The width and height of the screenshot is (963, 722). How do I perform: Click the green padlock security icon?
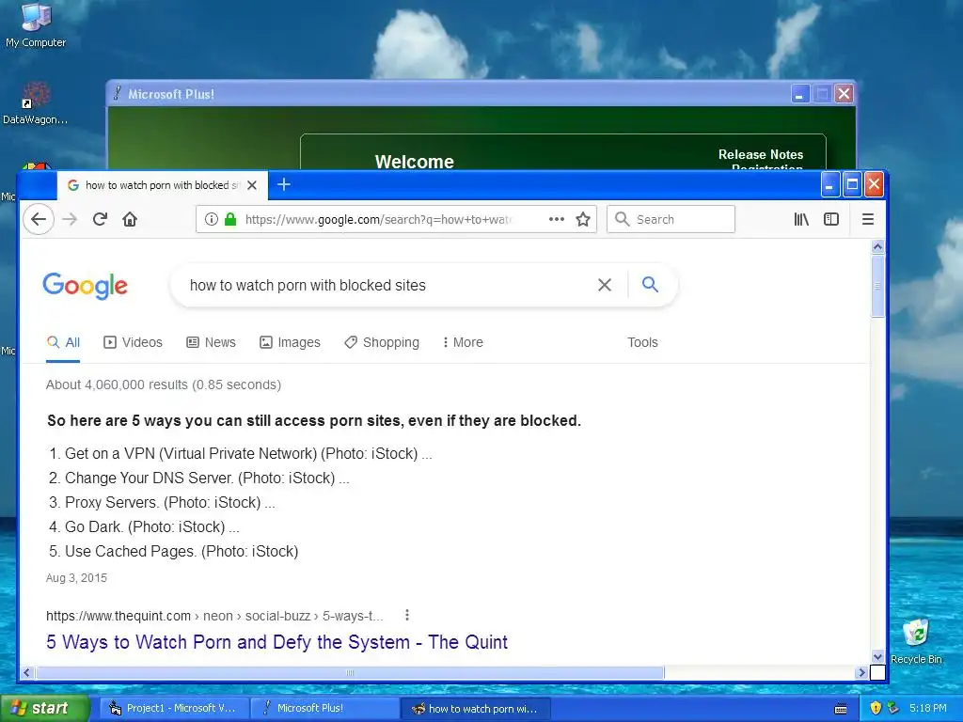tap(230, 219)
